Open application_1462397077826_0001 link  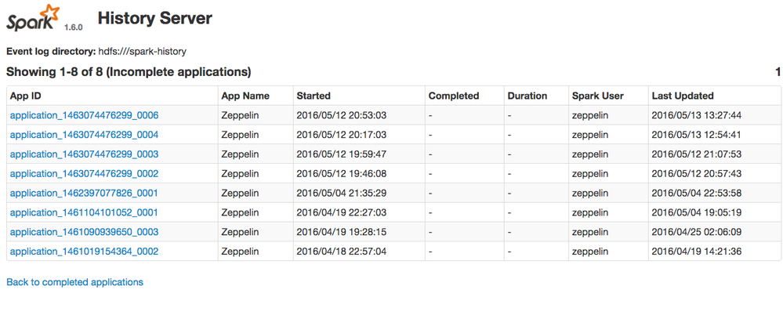tap(84, 193)
